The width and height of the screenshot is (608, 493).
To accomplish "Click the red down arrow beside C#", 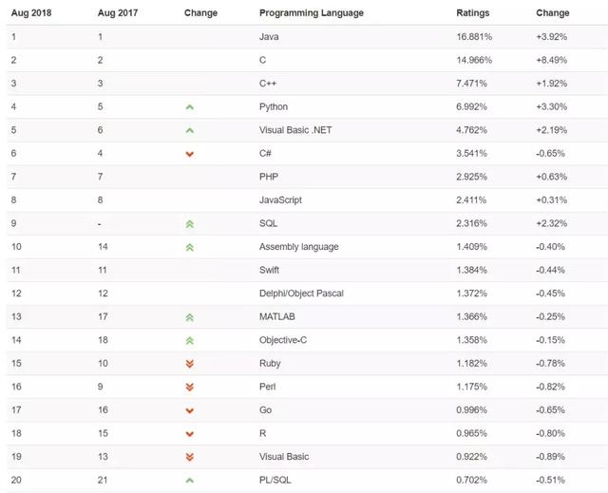I will tap(190, 154).
